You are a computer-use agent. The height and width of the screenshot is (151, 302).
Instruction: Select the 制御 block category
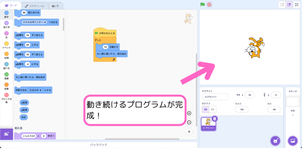[x=6, y=56]
